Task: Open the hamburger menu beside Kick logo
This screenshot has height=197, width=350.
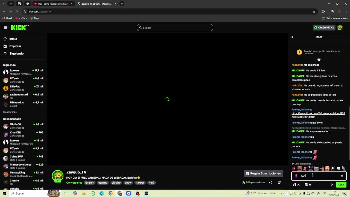Action: (x=6, y=28)
